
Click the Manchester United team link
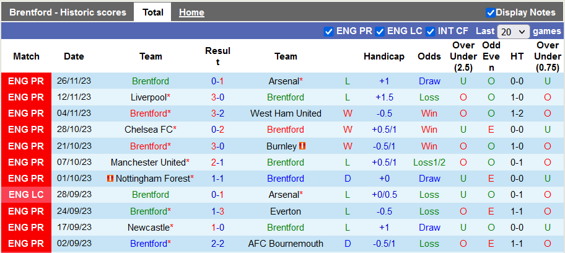148,162
